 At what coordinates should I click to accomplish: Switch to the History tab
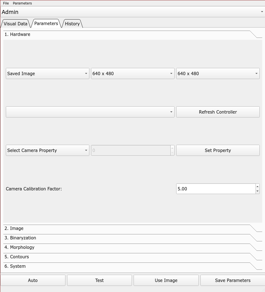tap(72, 24)
